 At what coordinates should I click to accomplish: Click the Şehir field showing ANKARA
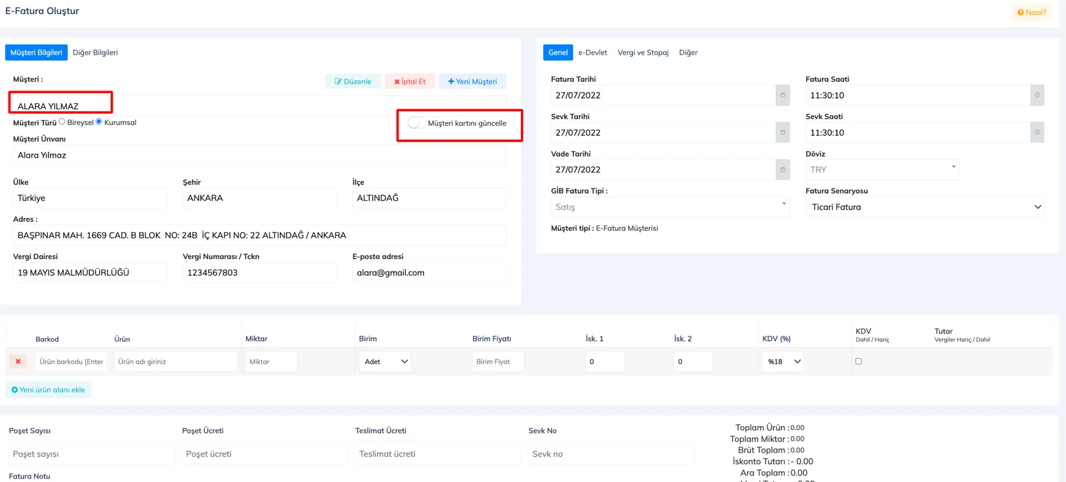[x=260, y=198]
